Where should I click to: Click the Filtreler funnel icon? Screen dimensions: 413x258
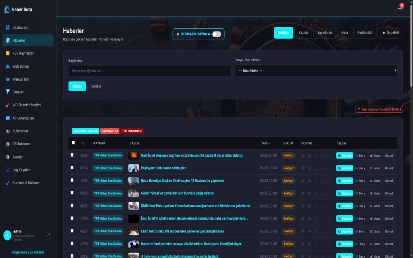tap(8, 92)
